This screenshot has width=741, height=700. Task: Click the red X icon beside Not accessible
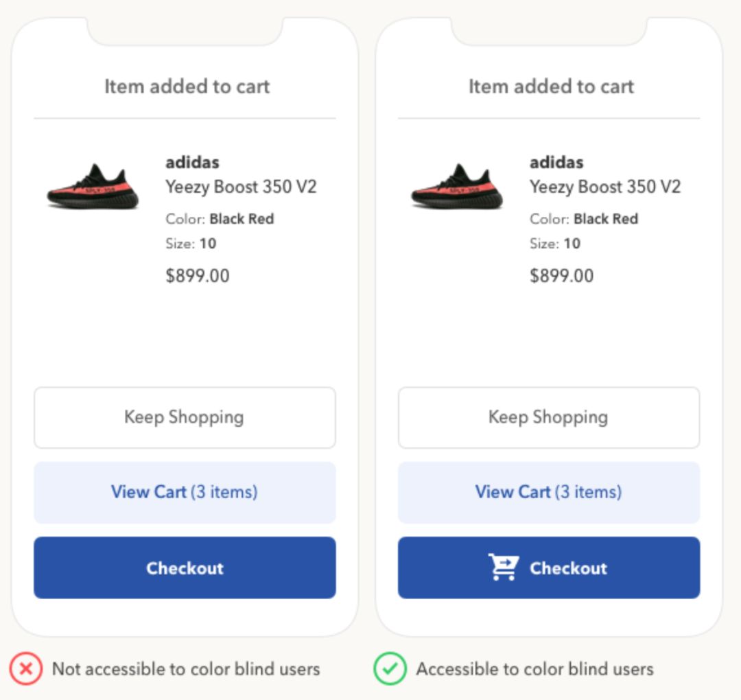click(x=26, y=668)
